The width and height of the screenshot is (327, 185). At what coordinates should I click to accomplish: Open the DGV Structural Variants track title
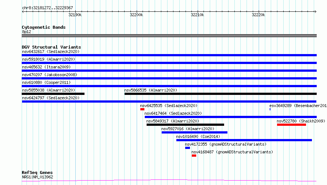pyautogui.click(x=51, y=47)
